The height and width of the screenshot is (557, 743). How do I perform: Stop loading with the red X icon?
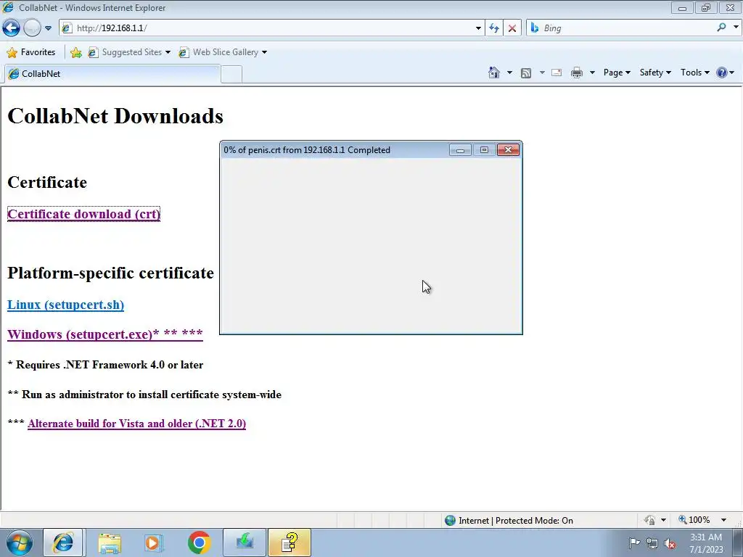pos(512,28)
